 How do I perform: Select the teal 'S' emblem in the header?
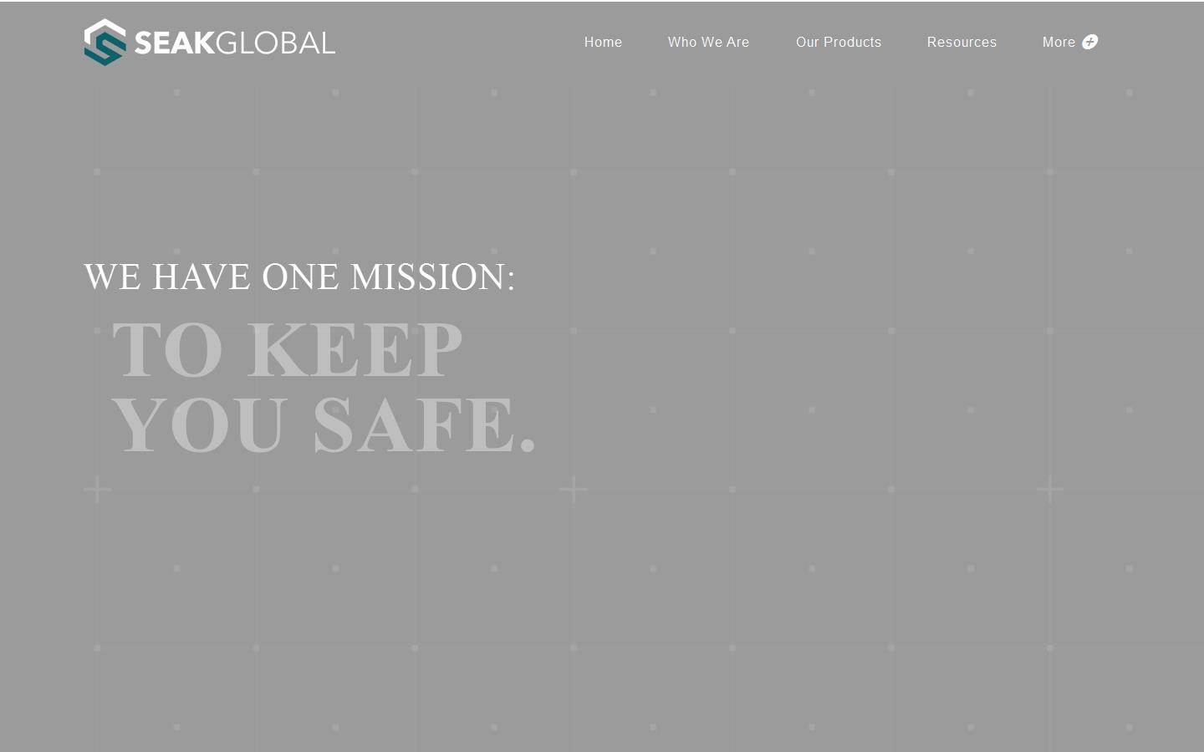pyautogui.click(x=105, y=42)
